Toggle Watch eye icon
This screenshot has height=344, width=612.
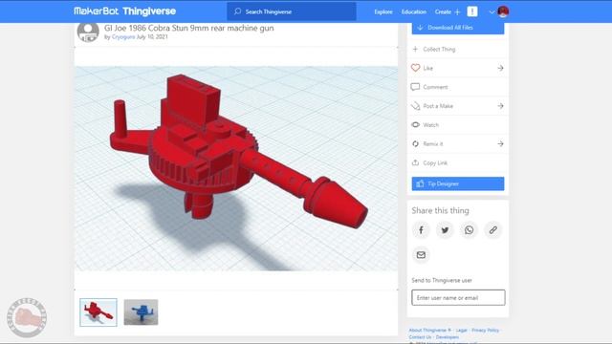[415, 125]
